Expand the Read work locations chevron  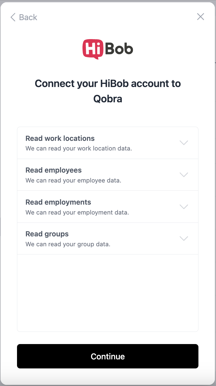[x=184, y=143]
